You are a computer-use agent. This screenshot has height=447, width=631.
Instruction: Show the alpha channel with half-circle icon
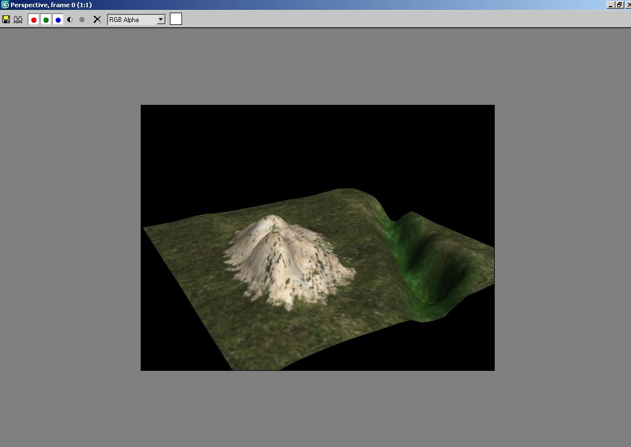(x=70, y=19)
